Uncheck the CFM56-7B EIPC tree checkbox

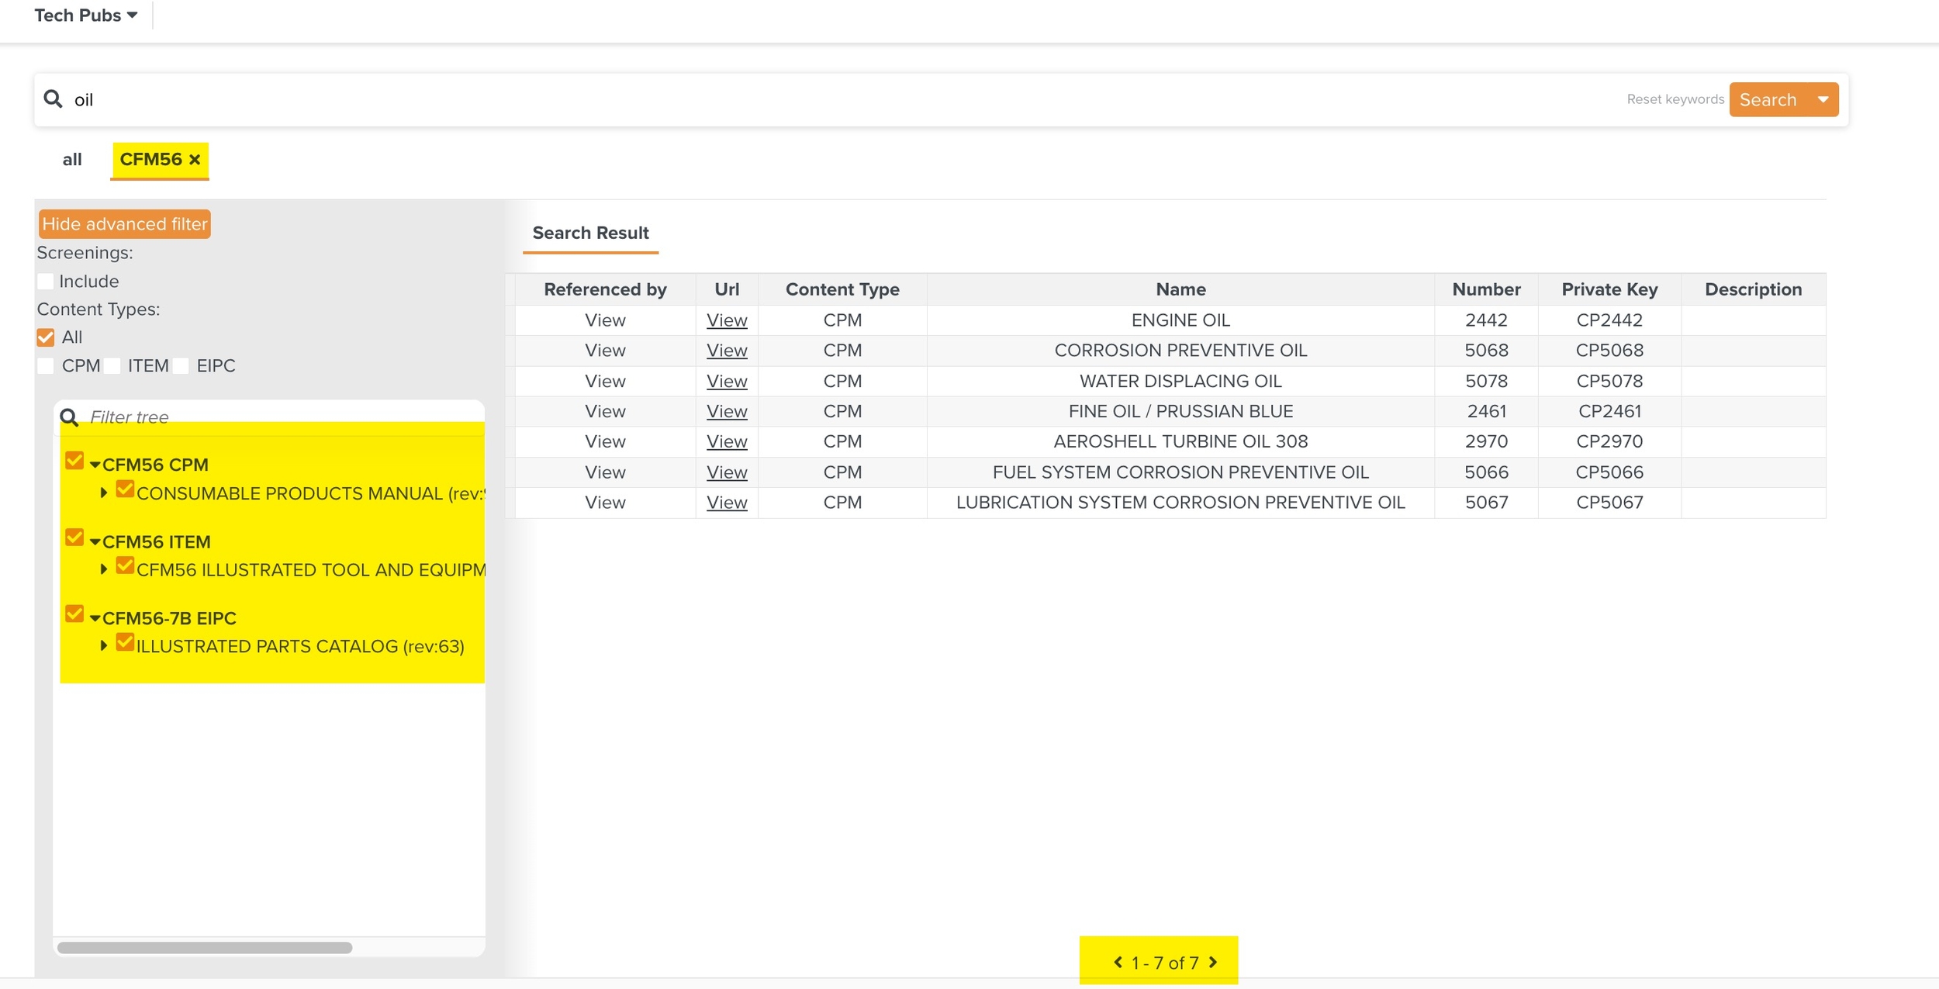click(x=74, y=614)
